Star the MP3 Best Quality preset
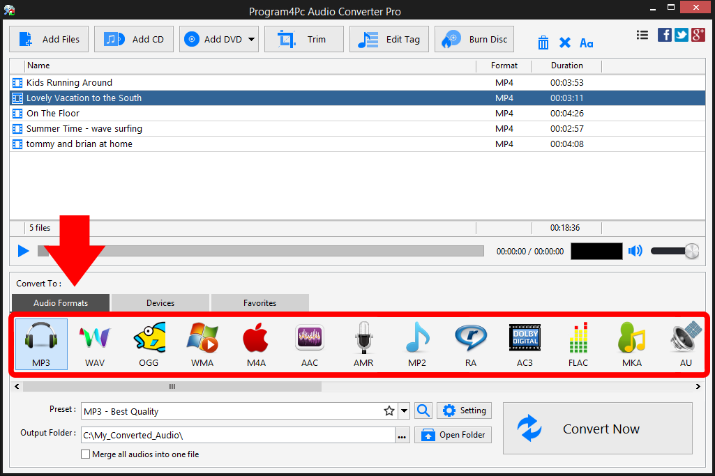The width and height of the screenshot is (715, 476). (x=389, y=410)
